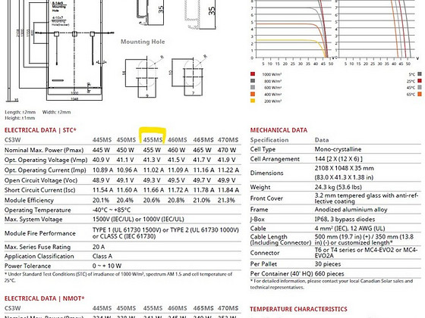The height and width of the screenshot is (318, 425).
Task: Click the 'Class A' application classification value
Action: (x=102, y=256)
